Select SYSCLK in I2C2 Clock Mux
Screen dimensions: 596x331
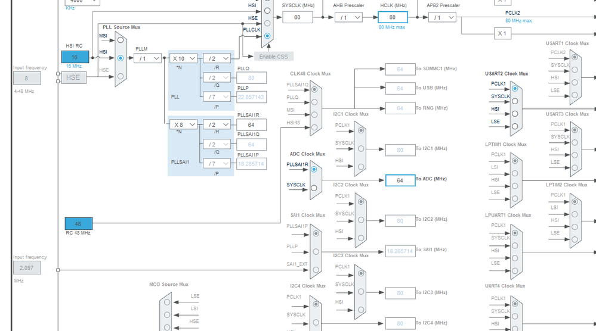(x=361, y=220)
